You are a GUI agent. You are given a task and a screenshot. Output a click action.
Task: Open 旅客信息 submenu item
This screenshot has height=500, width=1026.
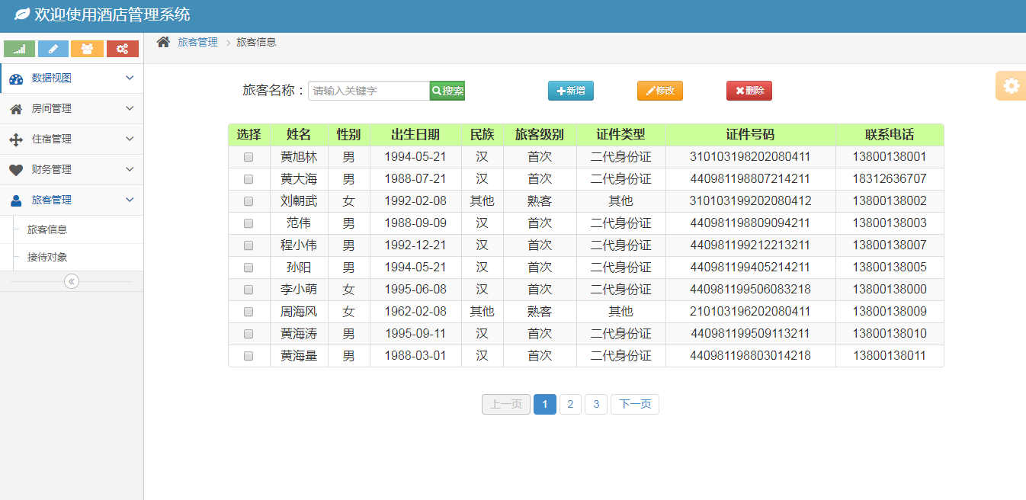pos(72,229)
